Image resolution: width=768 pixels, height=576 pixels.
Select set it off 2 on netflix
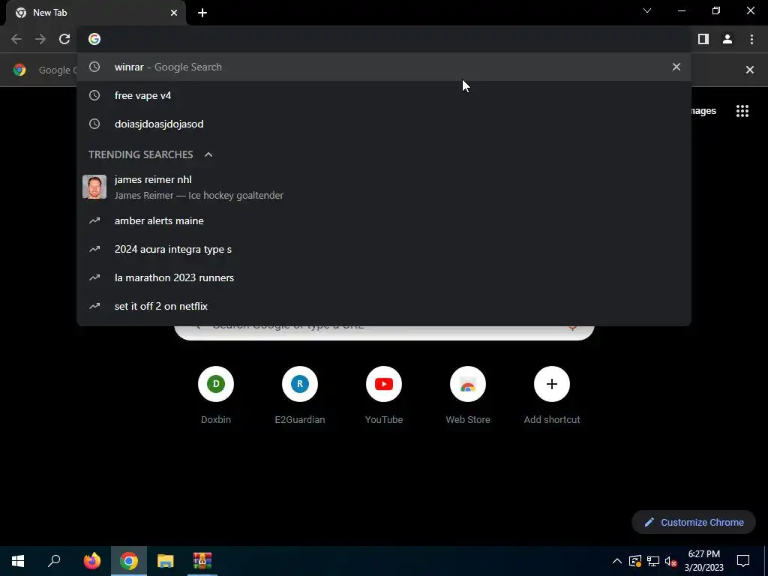click(x=384, y=306)
